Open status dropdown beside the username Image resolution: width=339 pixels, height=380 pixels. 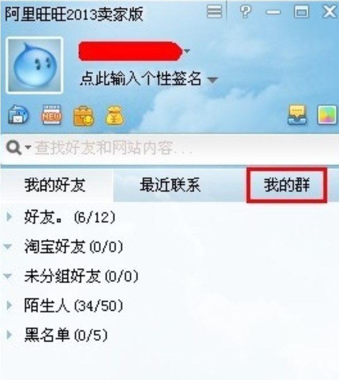(x=187, y=51)
